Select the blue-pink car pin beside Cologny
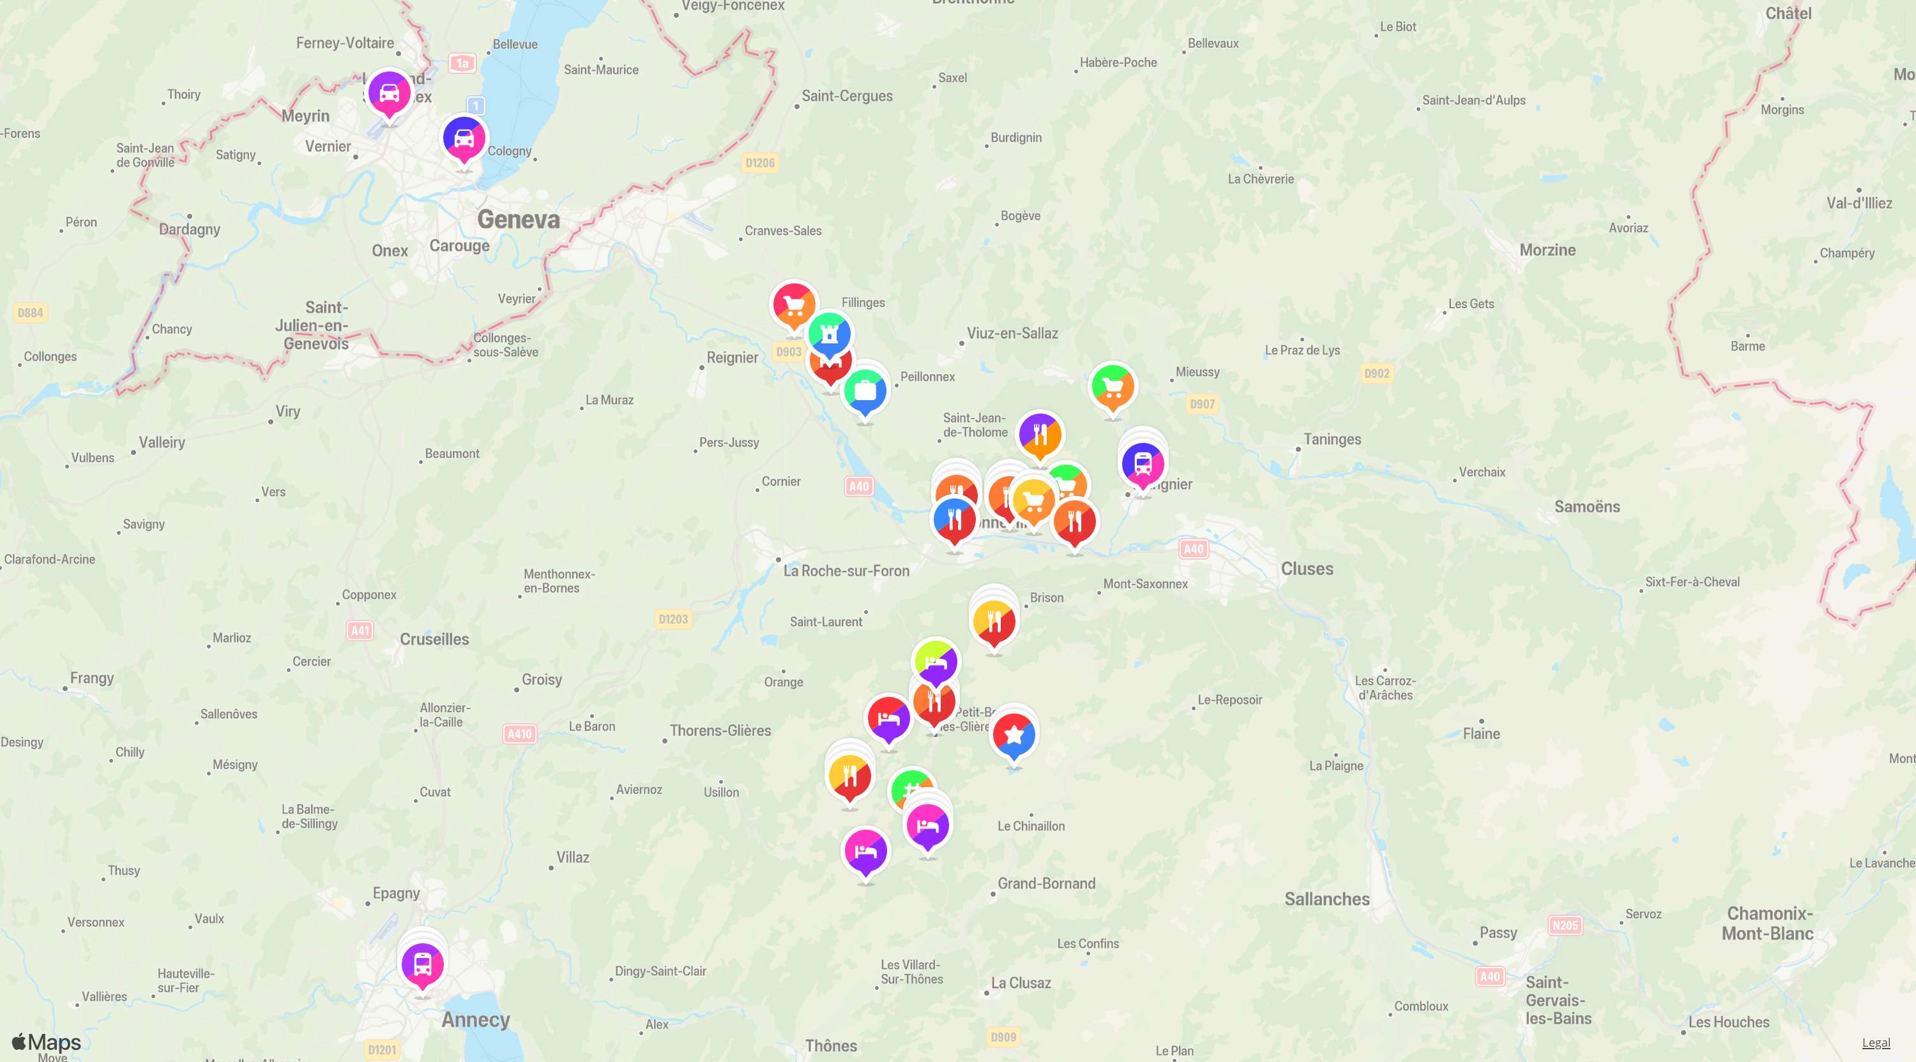 point(464,138)
